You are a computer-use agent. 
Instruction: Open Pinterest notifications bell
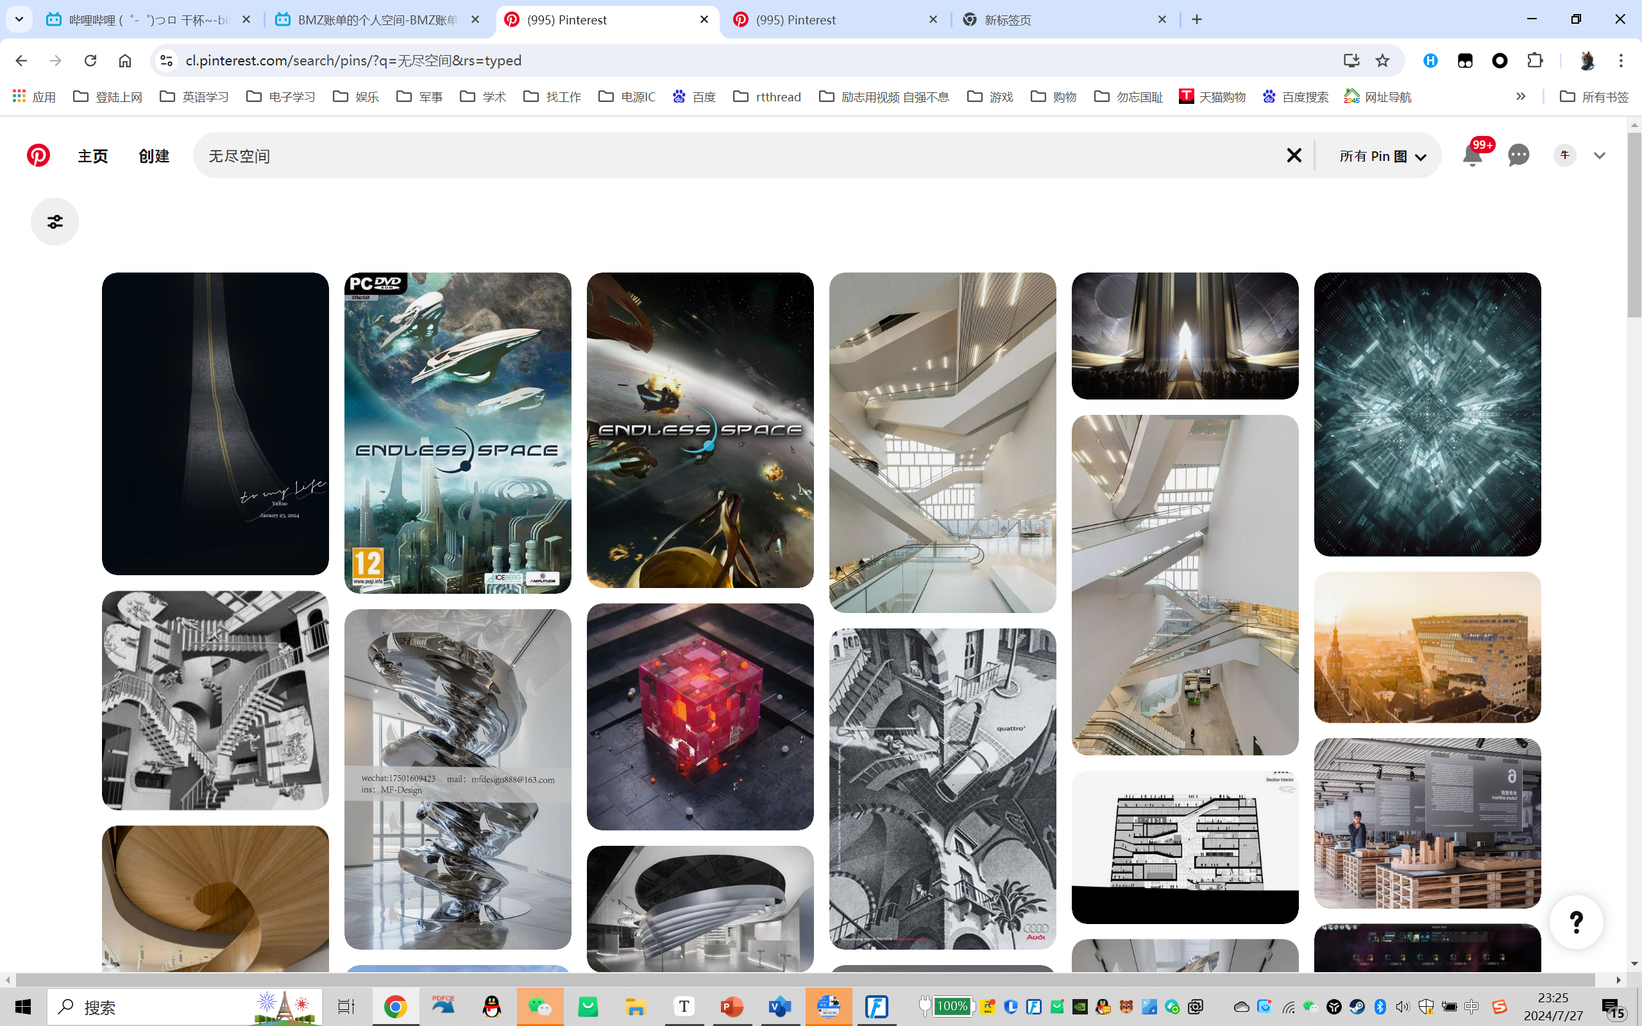tap(1471, 155)
